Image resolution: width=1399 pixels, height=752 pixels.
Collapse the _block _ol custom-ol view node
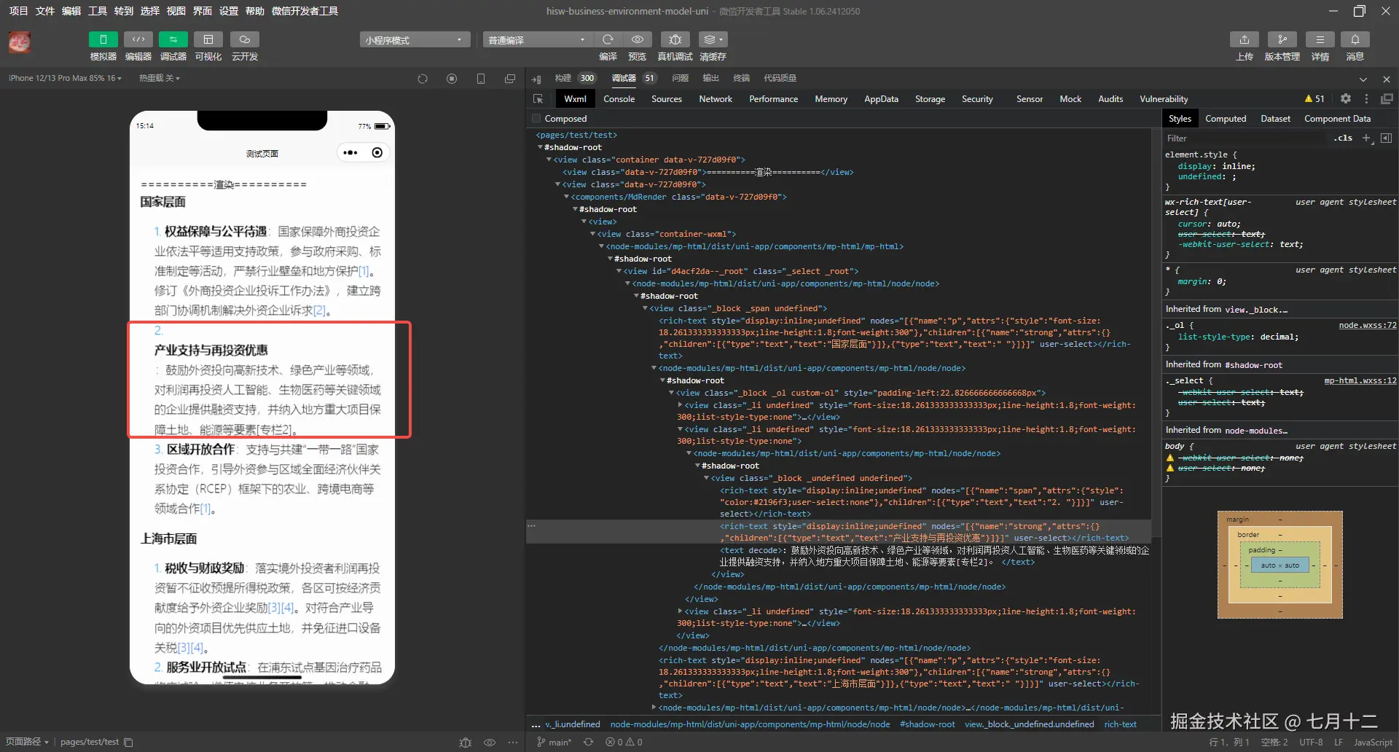(671, 393)
